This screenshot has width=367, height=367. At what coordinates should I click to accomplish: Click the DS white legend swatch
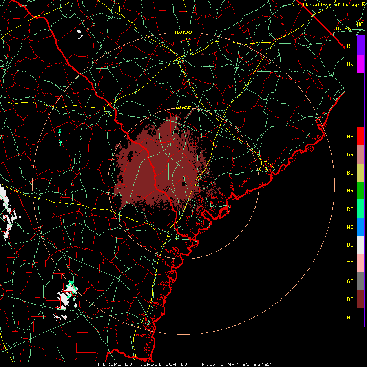pyautogui.click(x=360, y=245)
